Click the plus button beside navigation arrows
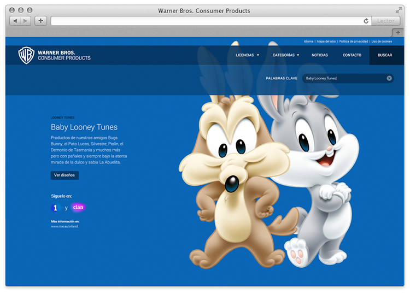Image resolution: width=410 pixels, height=294 pixels. 40,21
